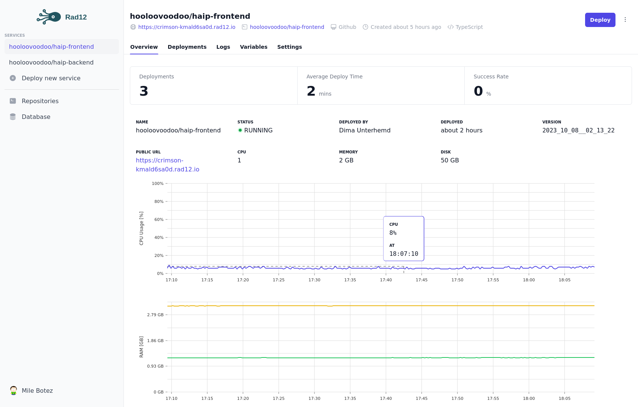
Task: Click the CPU Usage [%] axis label
Action: point(141,228)
